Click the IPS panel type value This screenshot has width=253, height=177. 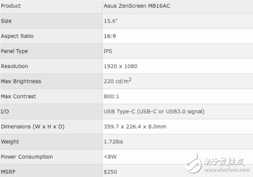click(108, 51)
